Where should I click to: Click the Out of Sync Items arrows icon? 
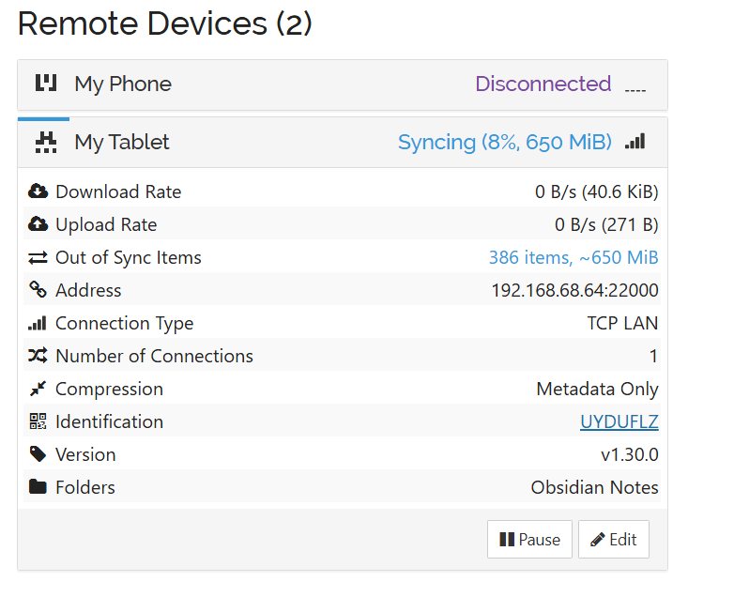coord(38,257)
